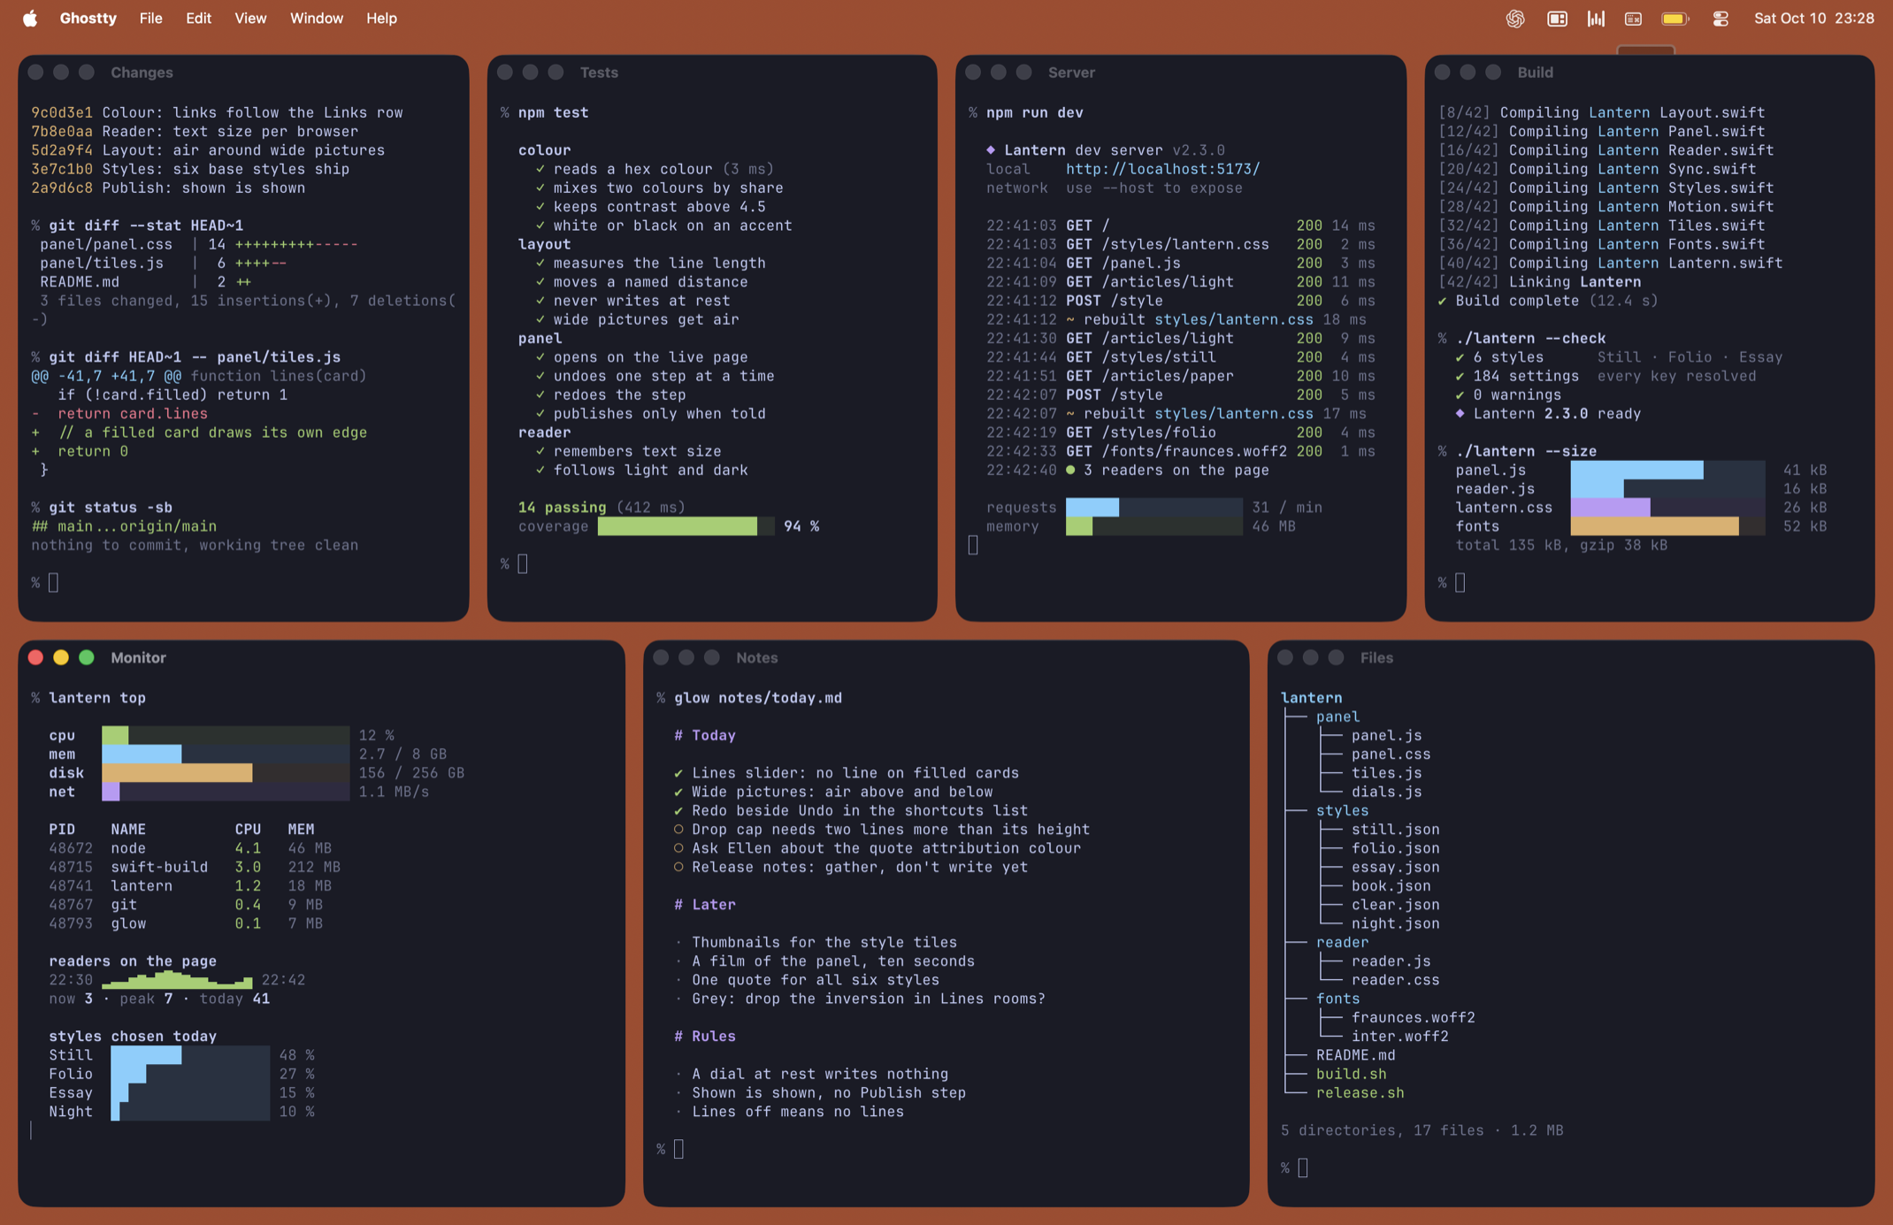Open the Edit menu
Viewport: 1893px width, 1225px height.
click(198, 19)
